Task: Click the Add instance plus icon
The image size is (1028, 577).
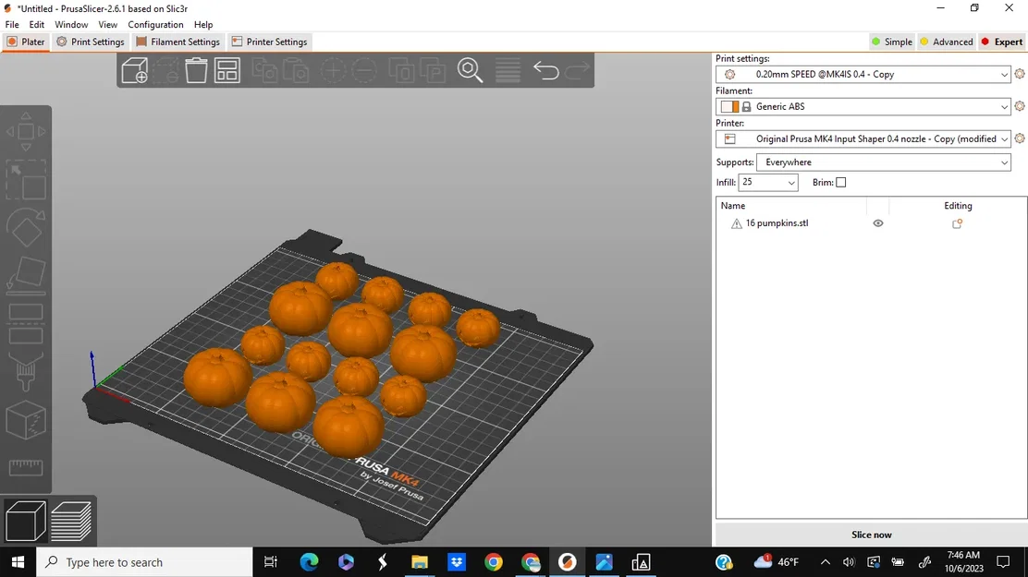Action: [x=333, y=70]
